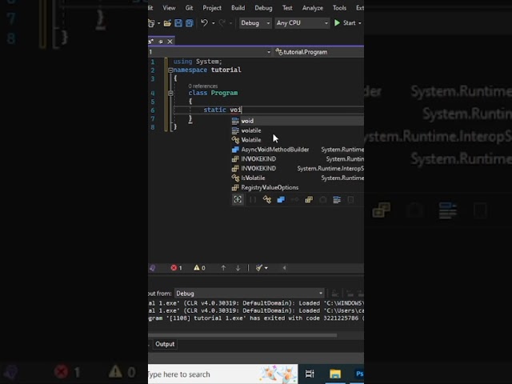Toggle the enums filter icon
This screenshot has width=512, height=384.
(309, 199)
